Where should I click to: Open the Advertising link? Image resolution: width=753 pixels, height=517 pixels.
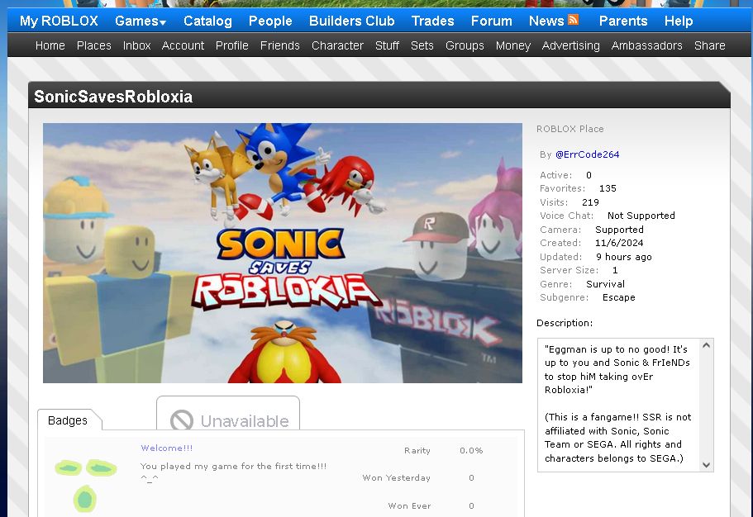[570, 45]
